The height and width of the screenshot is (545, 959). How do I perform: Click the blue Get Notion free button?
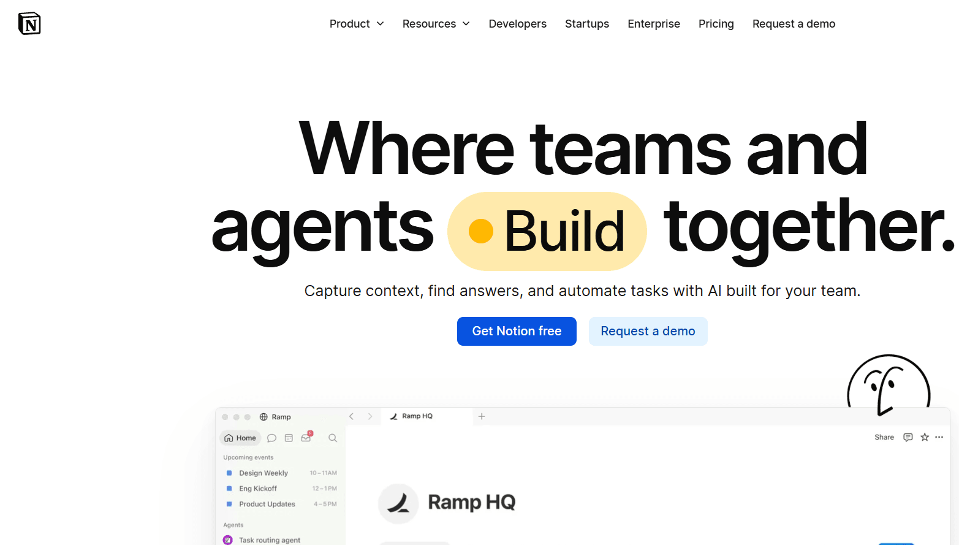click(517, 331)
